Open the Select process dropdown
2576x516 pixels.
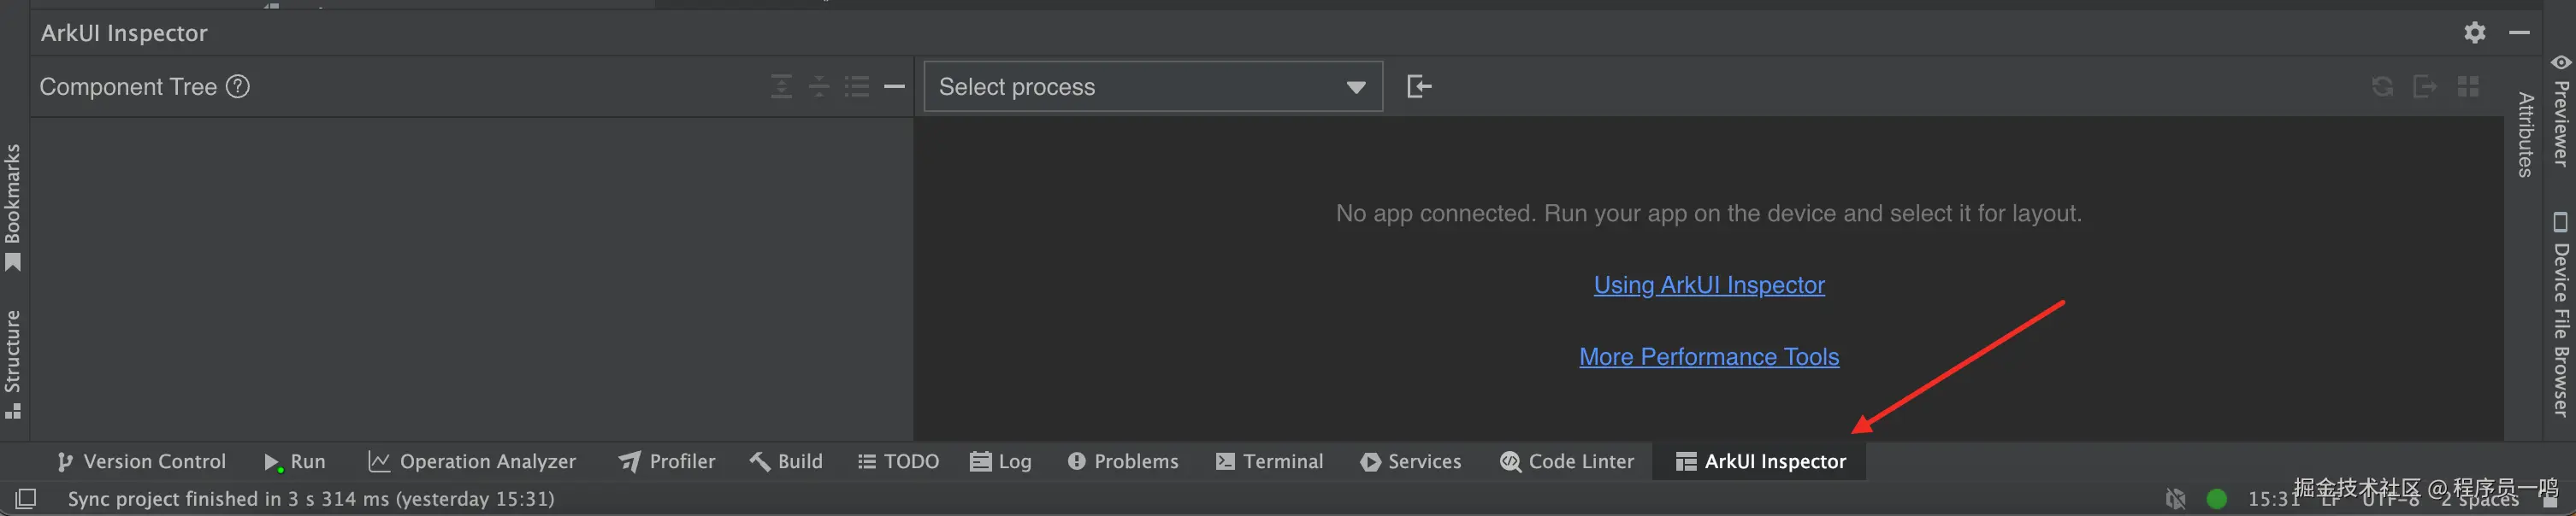tap(1153, 87)
